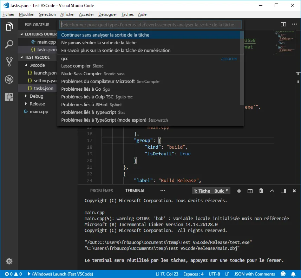Pick the gcc problem matcher
This screenshot has width=301, height=278.
click(x=149, y=58)
